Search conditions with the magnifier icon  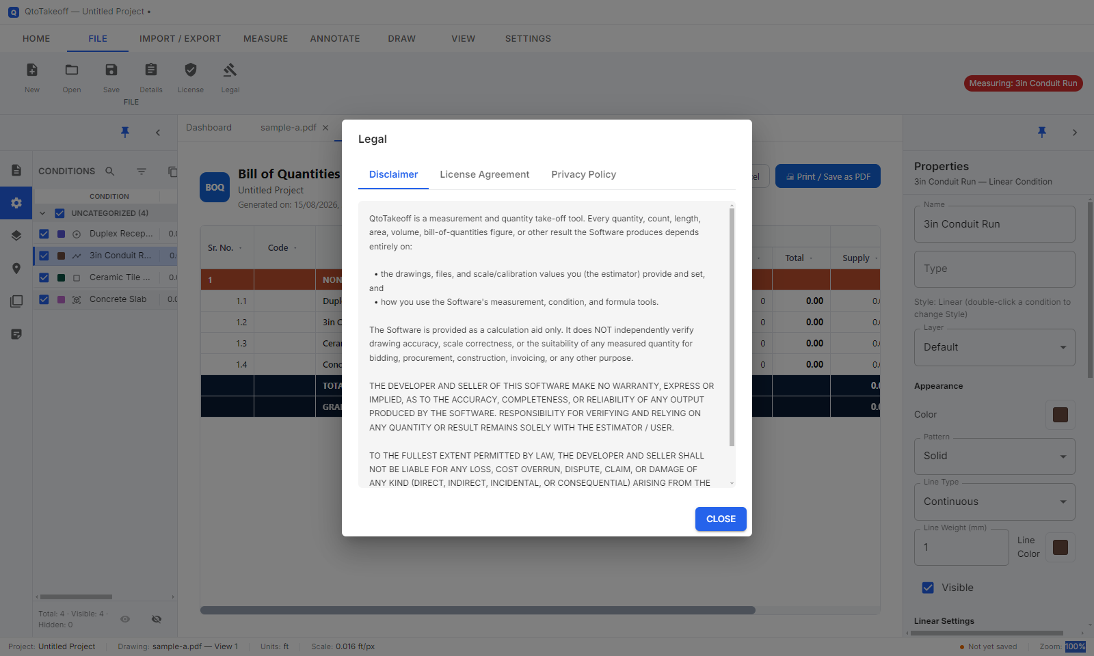point(110,172)
